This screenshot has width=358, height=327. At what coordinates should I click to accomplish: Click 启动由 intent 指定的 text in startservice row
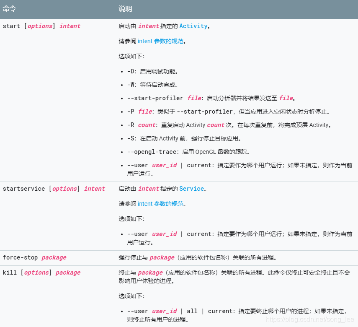click(148, 189)
